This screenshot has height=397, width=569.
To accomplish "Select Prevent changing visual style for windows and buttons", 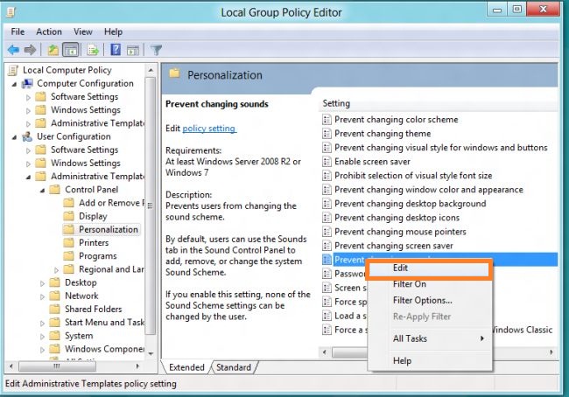I will click(x=440, y=148).
